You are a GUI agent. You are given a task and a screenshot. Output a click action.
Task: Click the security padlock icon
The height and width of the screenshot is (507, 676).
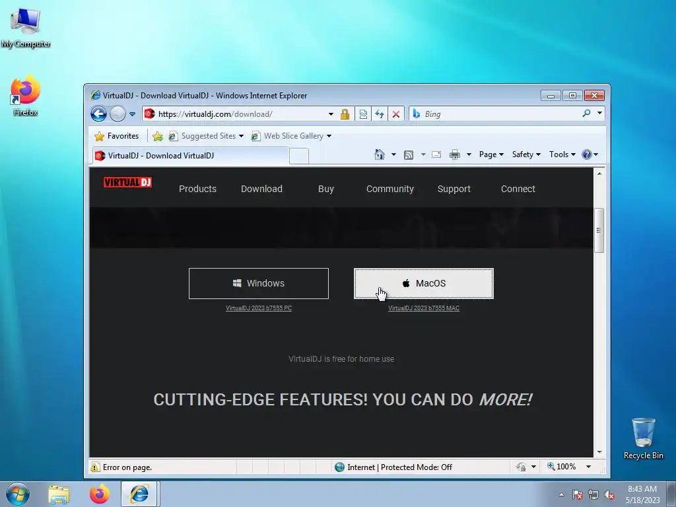345,114
